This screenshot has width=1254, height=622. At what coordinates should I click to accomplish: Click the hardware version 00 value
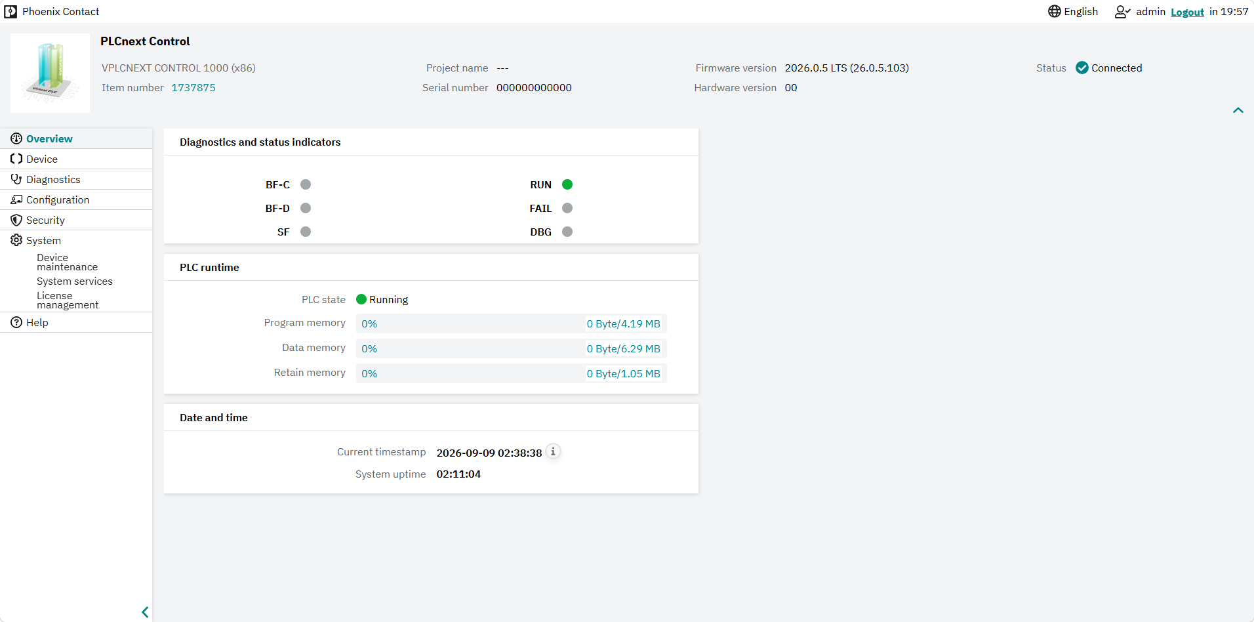coord(791,87)
